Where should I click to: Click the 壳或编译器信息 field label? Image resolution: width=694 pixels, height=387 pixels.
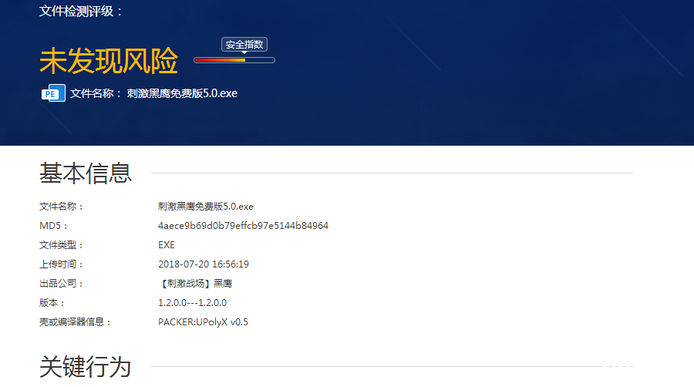[x=75, y=322]
